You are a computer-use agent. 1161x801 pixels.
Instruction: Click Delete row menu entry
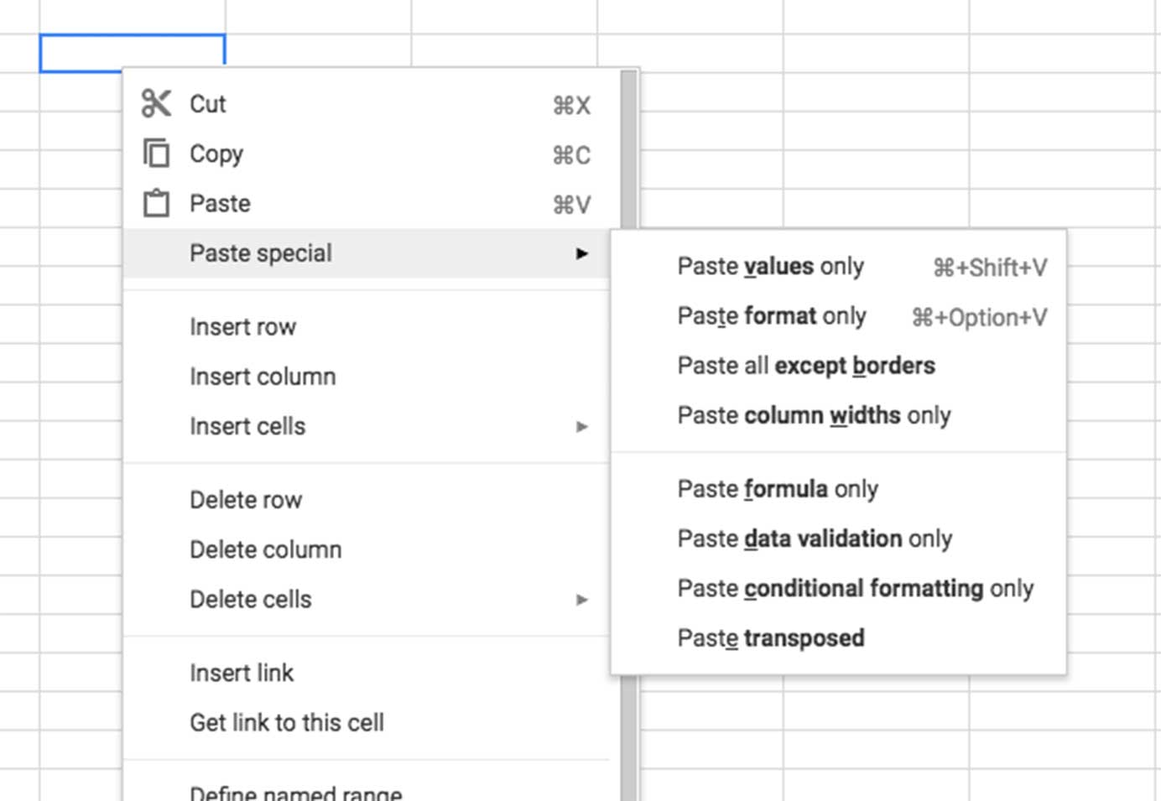(x=245, y=500)
